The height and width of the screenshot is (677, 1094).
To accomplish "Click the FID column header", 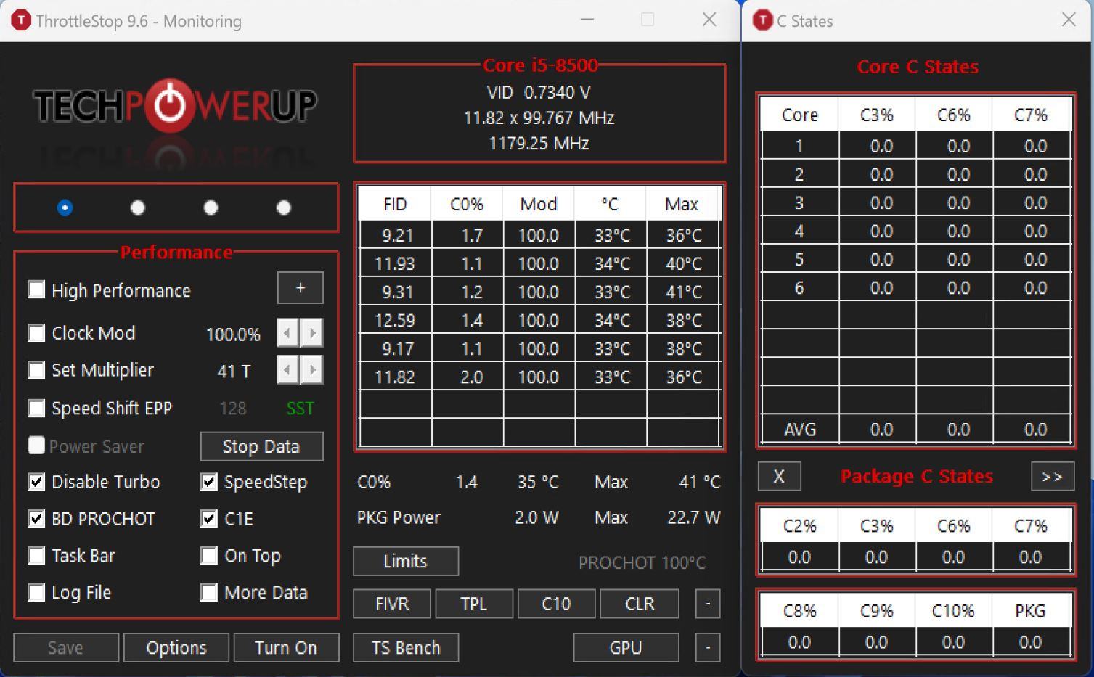I will click(x=395, y=204).
